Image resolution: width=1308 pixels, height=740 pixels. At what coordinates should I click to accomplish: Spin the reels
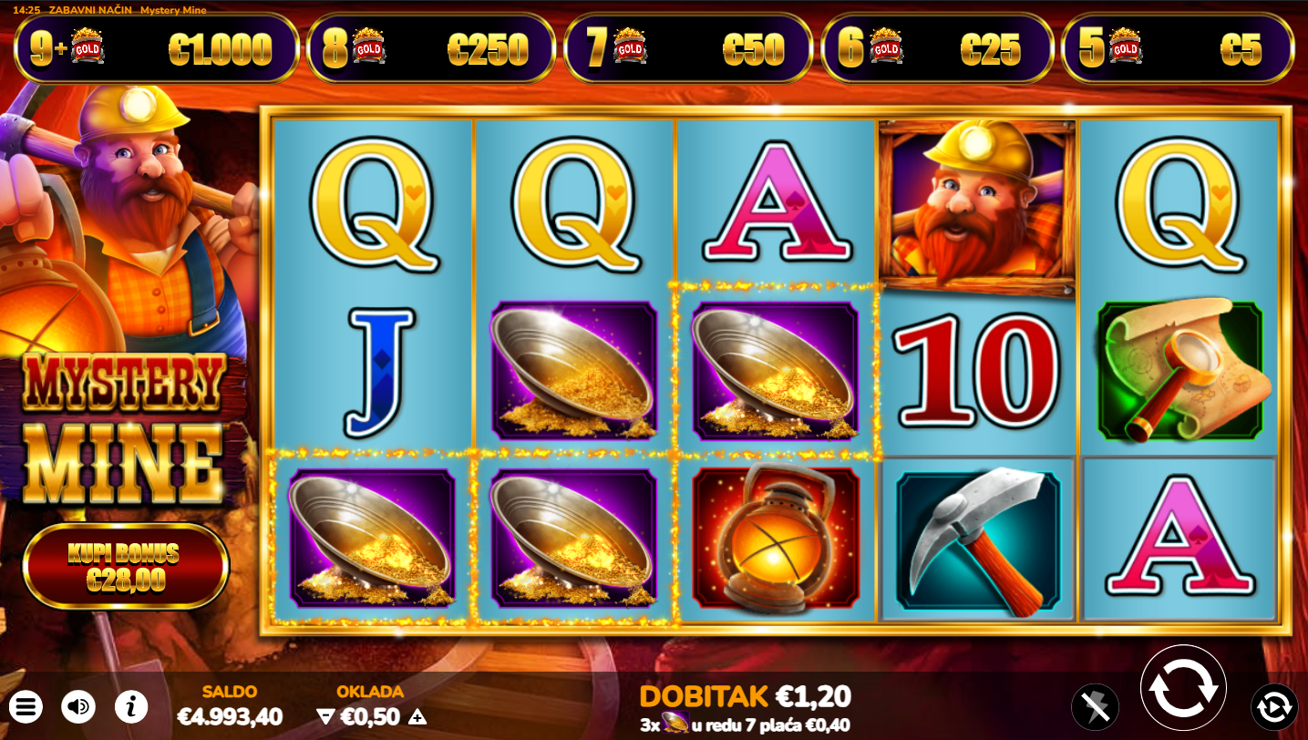[1183, 688]
